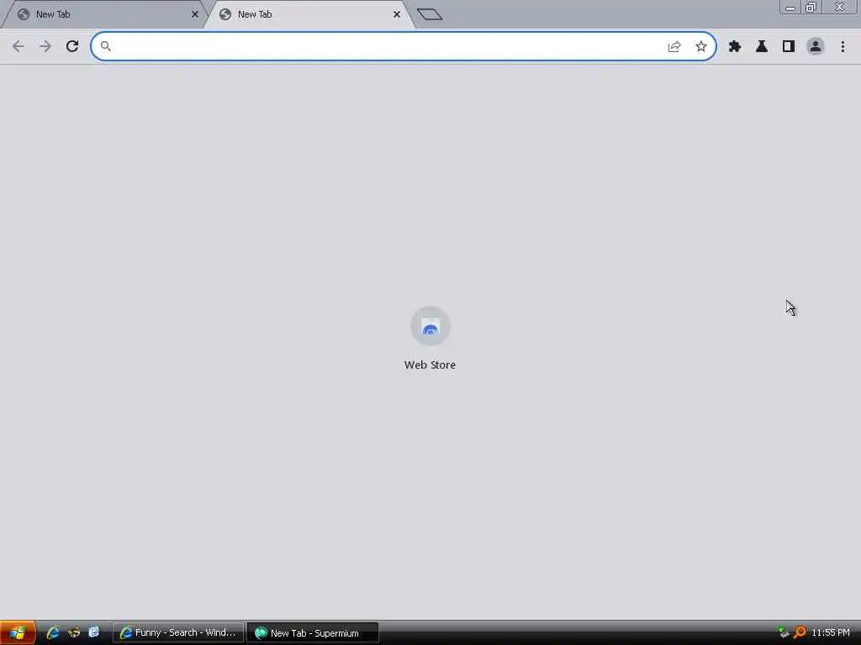
Task: Reload the current page
Action: click(x=72, y=47)
